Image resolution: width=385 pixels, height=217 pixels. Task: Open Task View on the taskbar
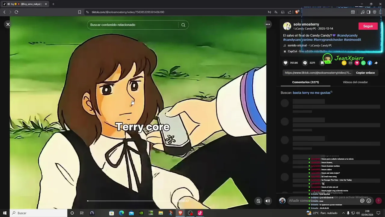pyautogui.click(x=82, y=213)
